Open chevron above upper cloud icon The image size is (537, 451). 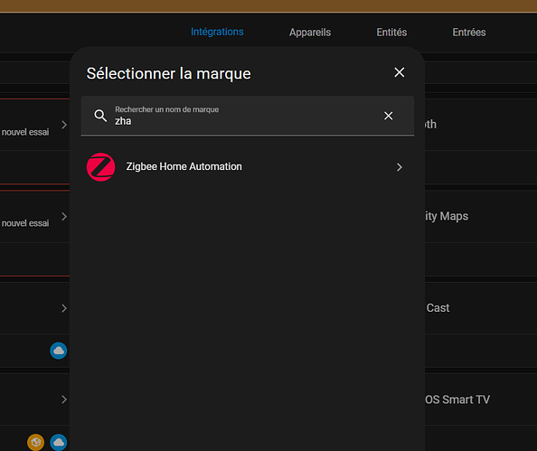tap(64, 308)
